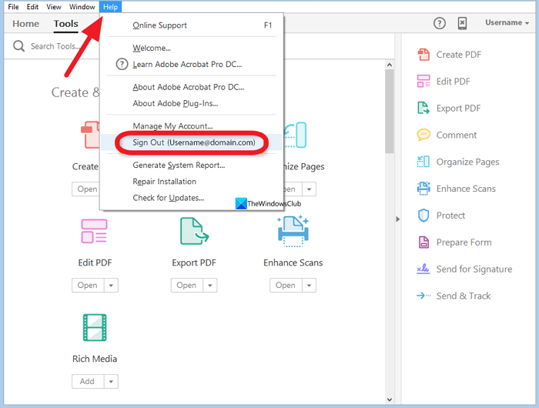Click the large Edit PDF tool icon
539x408 pixels.
pos(94,231)
